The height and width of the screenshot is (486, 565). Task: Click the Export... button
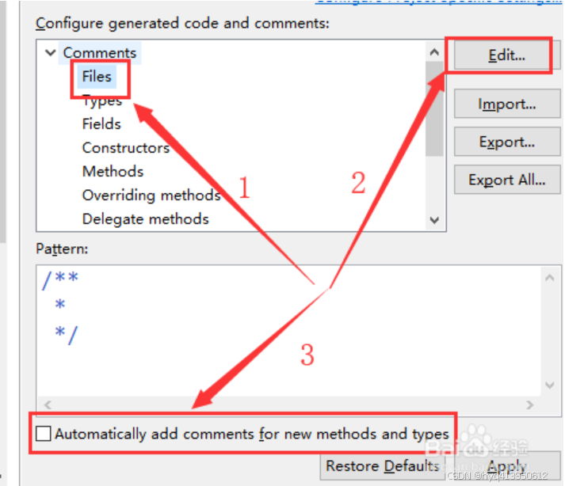coord(506,142)
